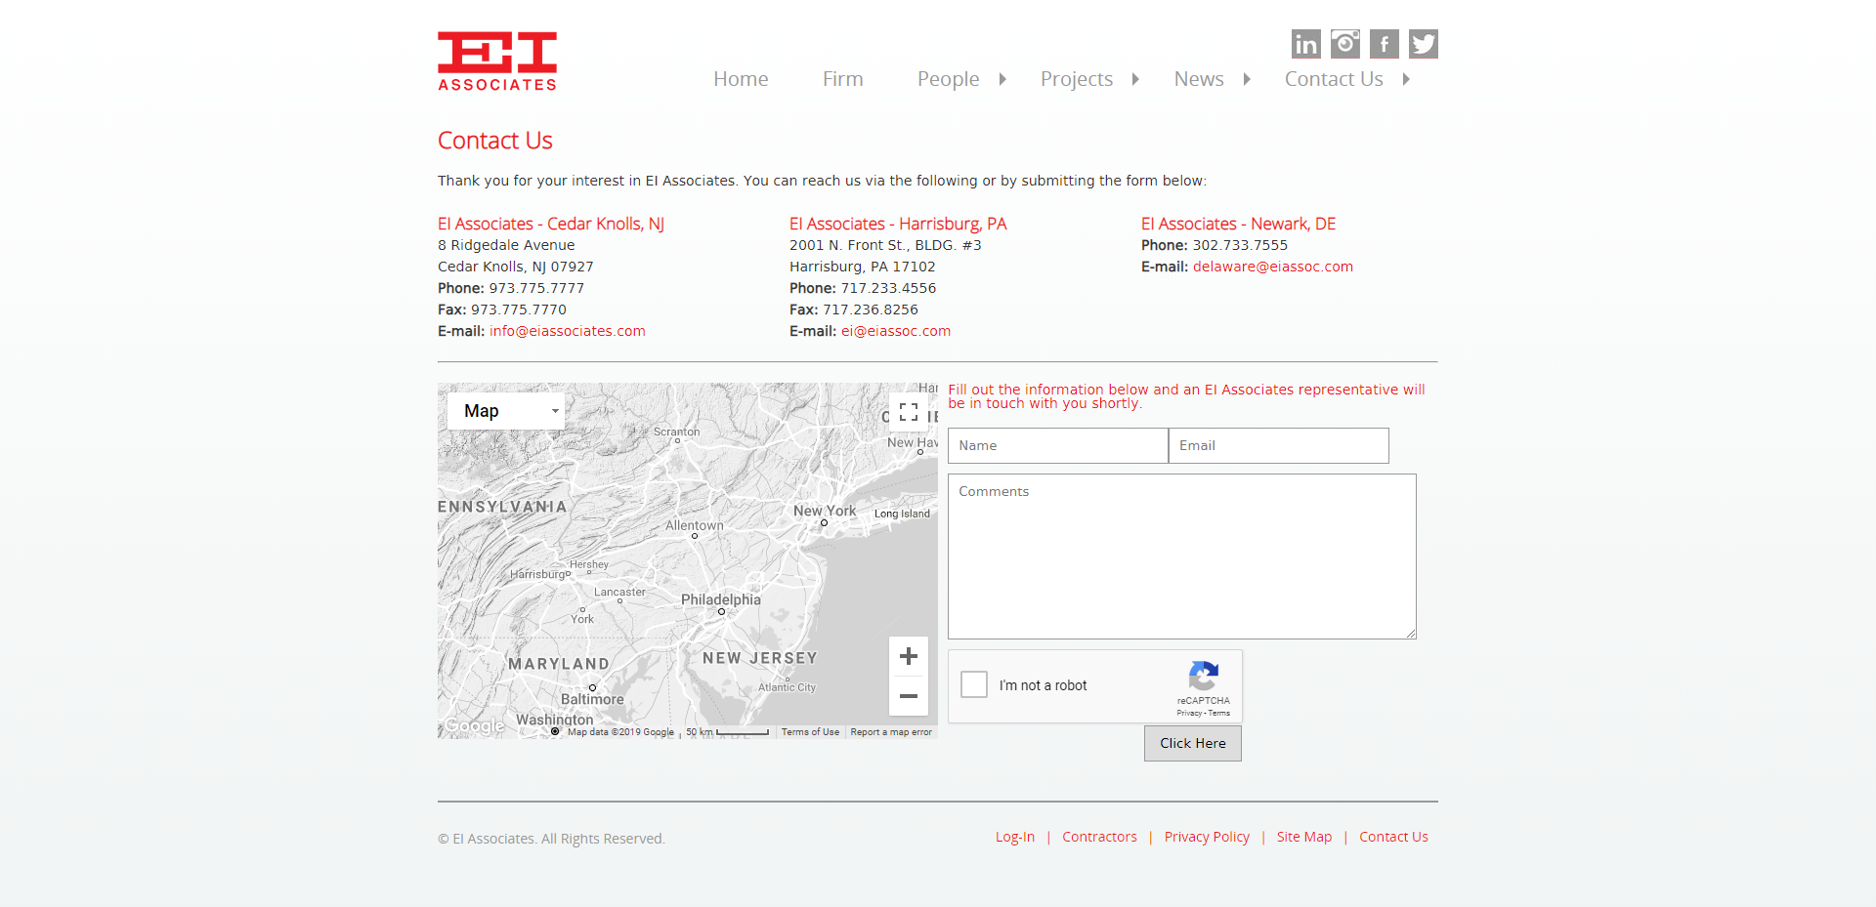Open the Log-In footer link
Image resolution: width=1876 pixels, height=907 pixels.
click(1015, 837)
